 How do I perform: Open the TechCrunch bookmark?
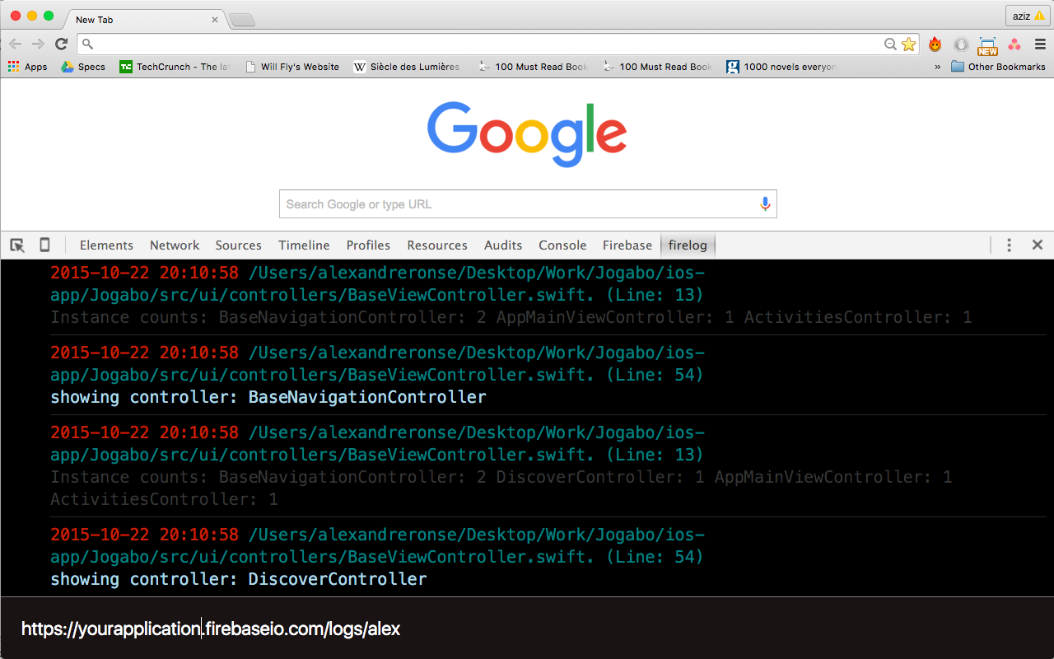click(175, 67)
